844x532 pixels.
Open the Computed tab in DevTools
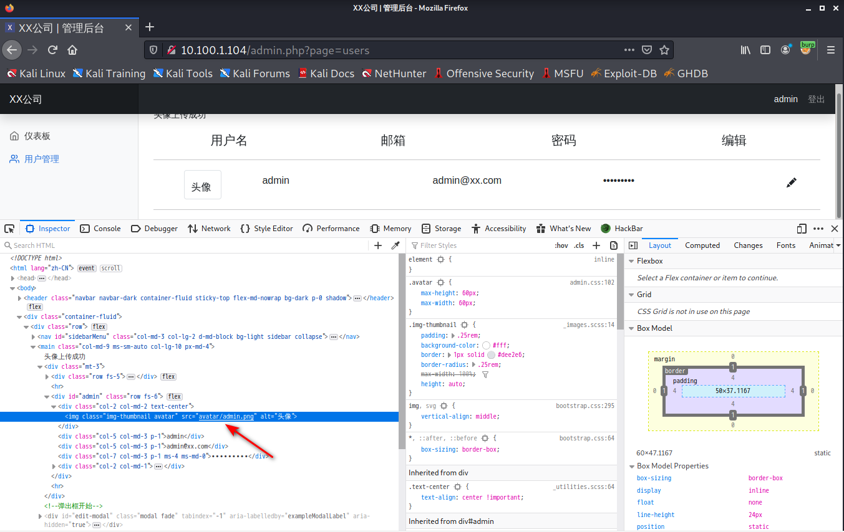pyautogui.click(x=702, y=245)
